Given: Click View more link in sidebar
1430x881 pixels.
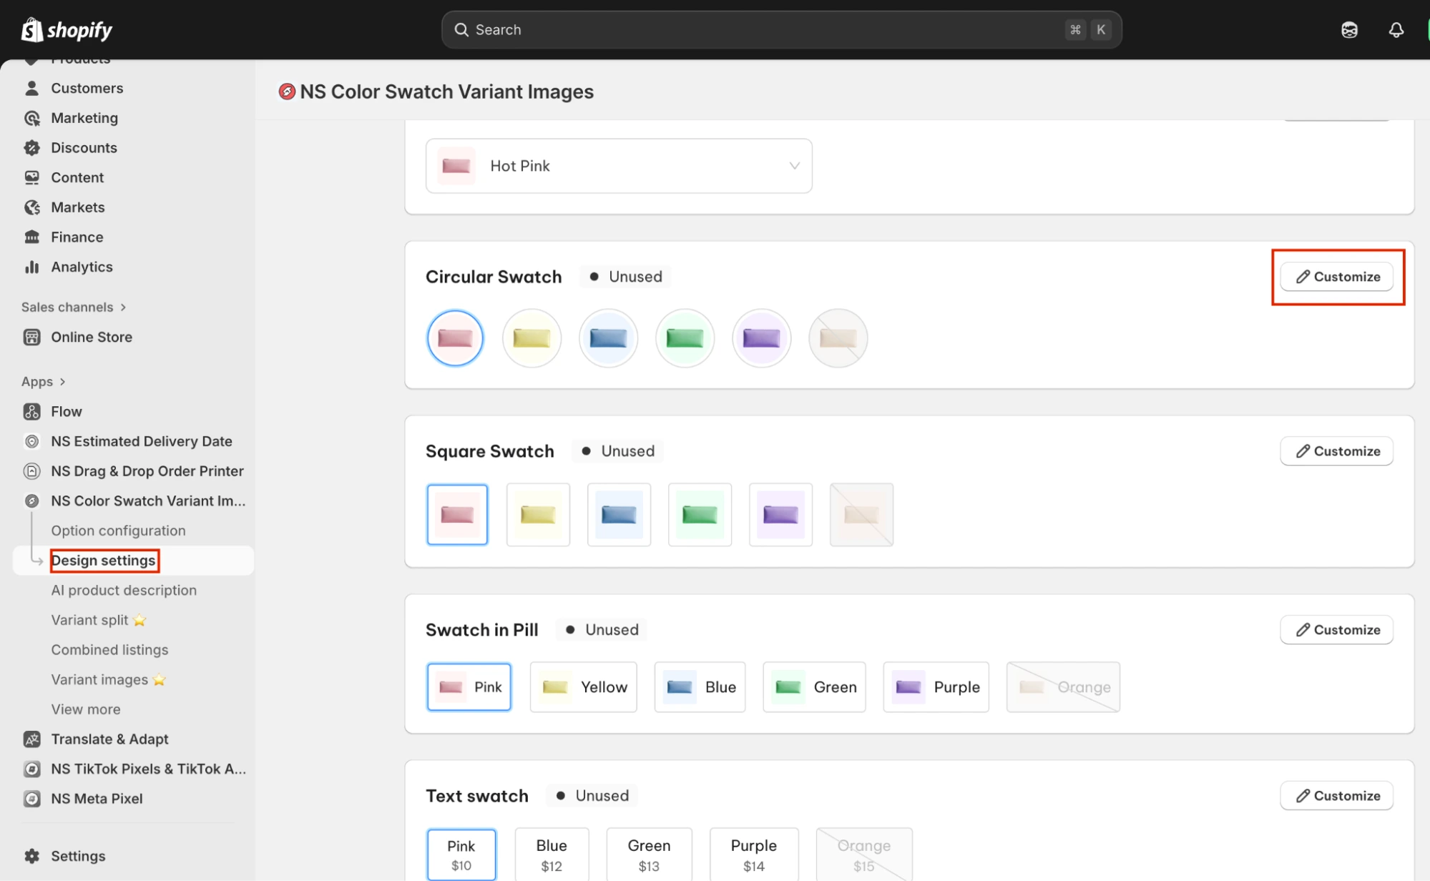Looking at the screenshot, I should (86, 709).
